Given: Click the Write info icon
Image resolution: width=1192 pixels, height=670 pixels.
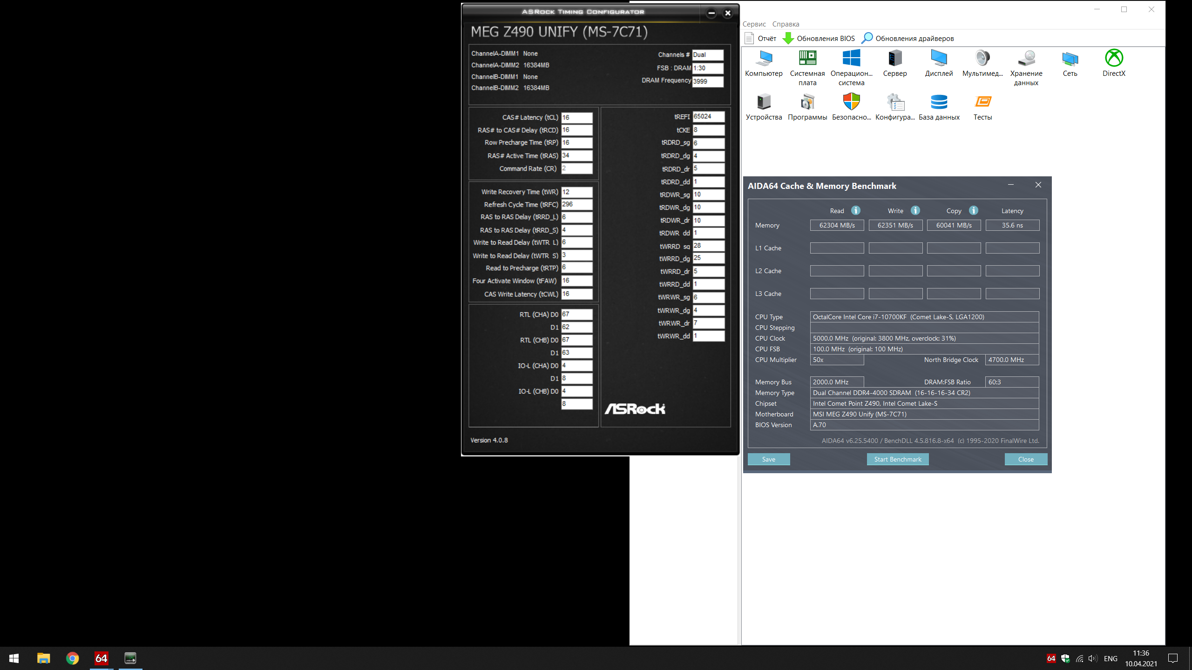Looking at the screenshot, I should coord(915,210).
